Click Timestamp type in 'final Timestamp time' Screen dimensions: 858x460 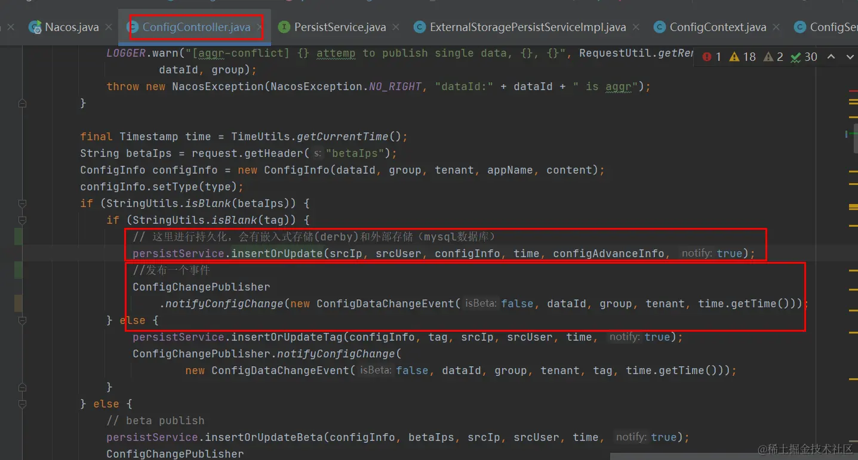point(149,137)
